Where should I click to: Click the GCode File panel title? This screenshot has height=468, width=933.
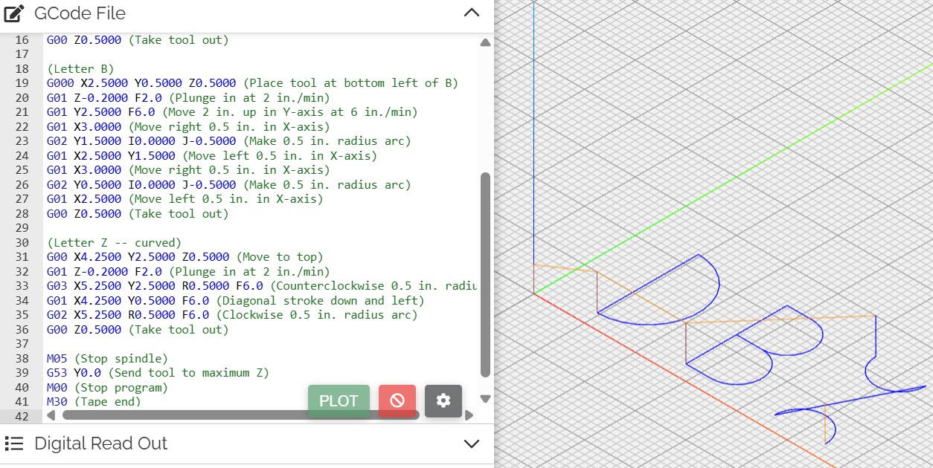[x=80, y=13]
